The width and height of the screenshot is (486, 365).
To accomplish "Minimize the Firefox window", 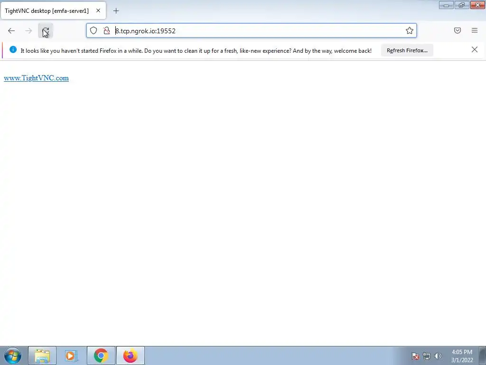I will (446, 5).
